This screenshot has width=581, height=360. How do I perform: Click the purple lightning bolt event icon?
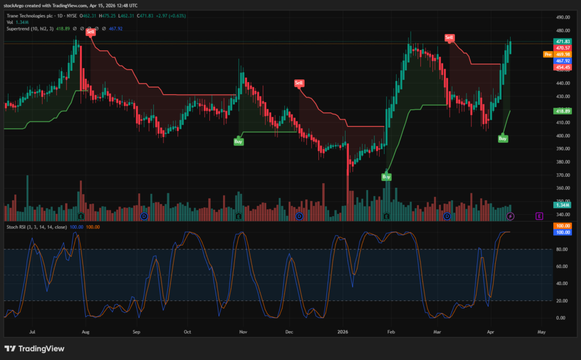tap(510, 216)
